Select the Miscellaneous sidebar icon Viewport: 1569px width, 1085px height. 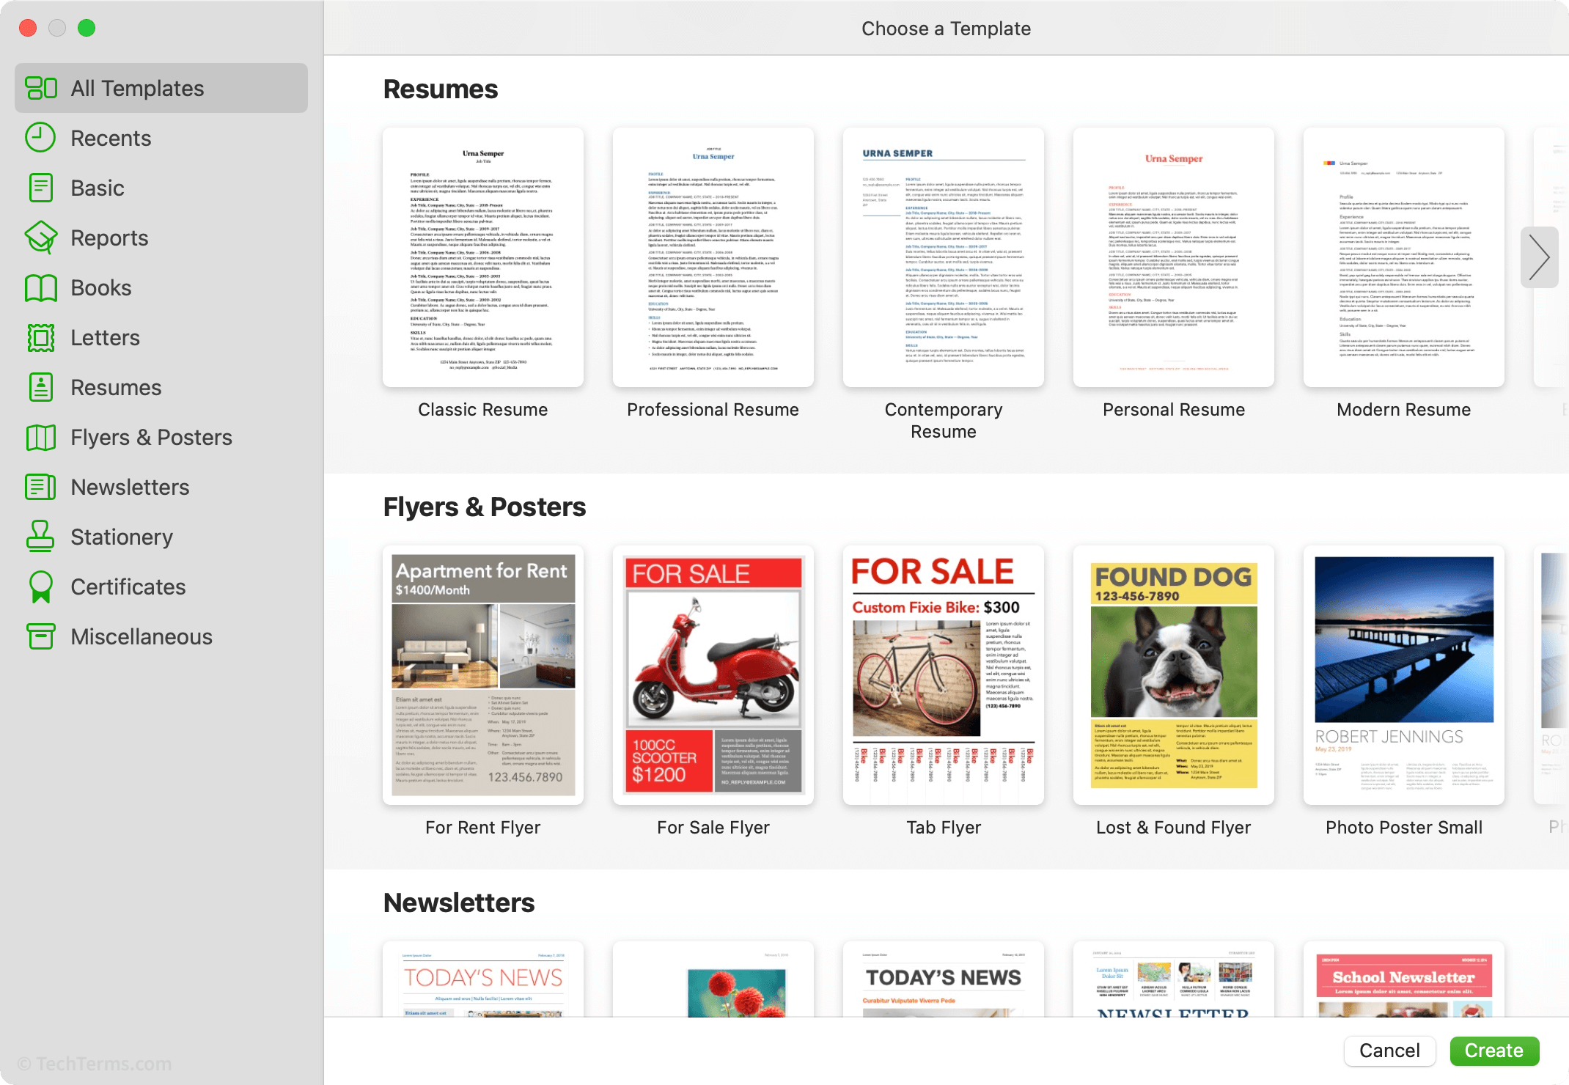click(42, 636)
